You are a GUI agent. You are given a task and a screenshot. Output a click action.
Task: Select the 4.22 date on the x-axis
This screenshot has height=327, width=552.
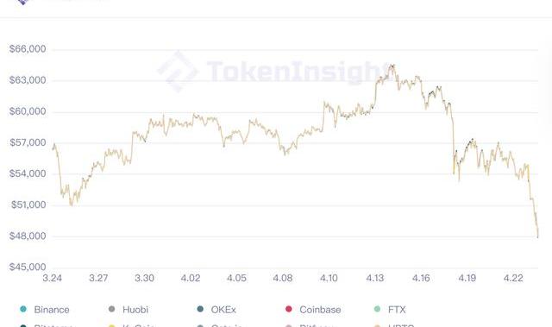[513, 278]
